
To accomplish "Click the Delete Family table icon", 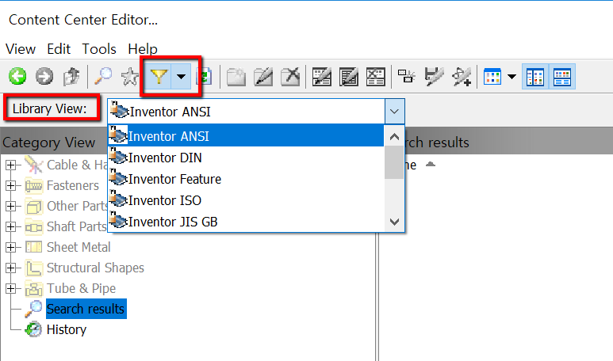I will point(376,77).
